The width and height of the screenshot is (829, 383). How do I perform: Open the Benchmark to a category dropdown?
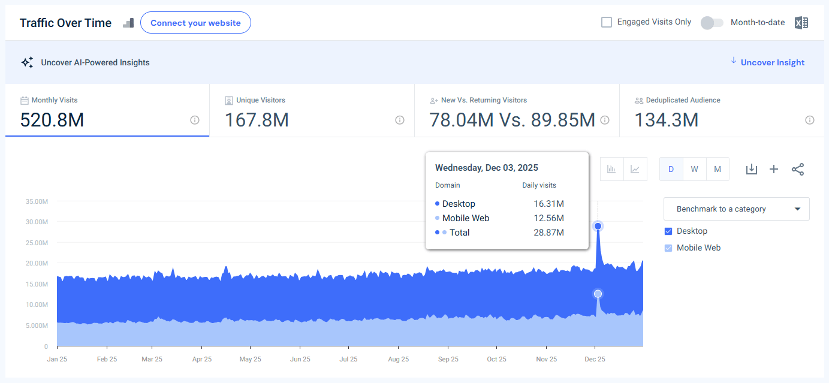coord(736,209)
